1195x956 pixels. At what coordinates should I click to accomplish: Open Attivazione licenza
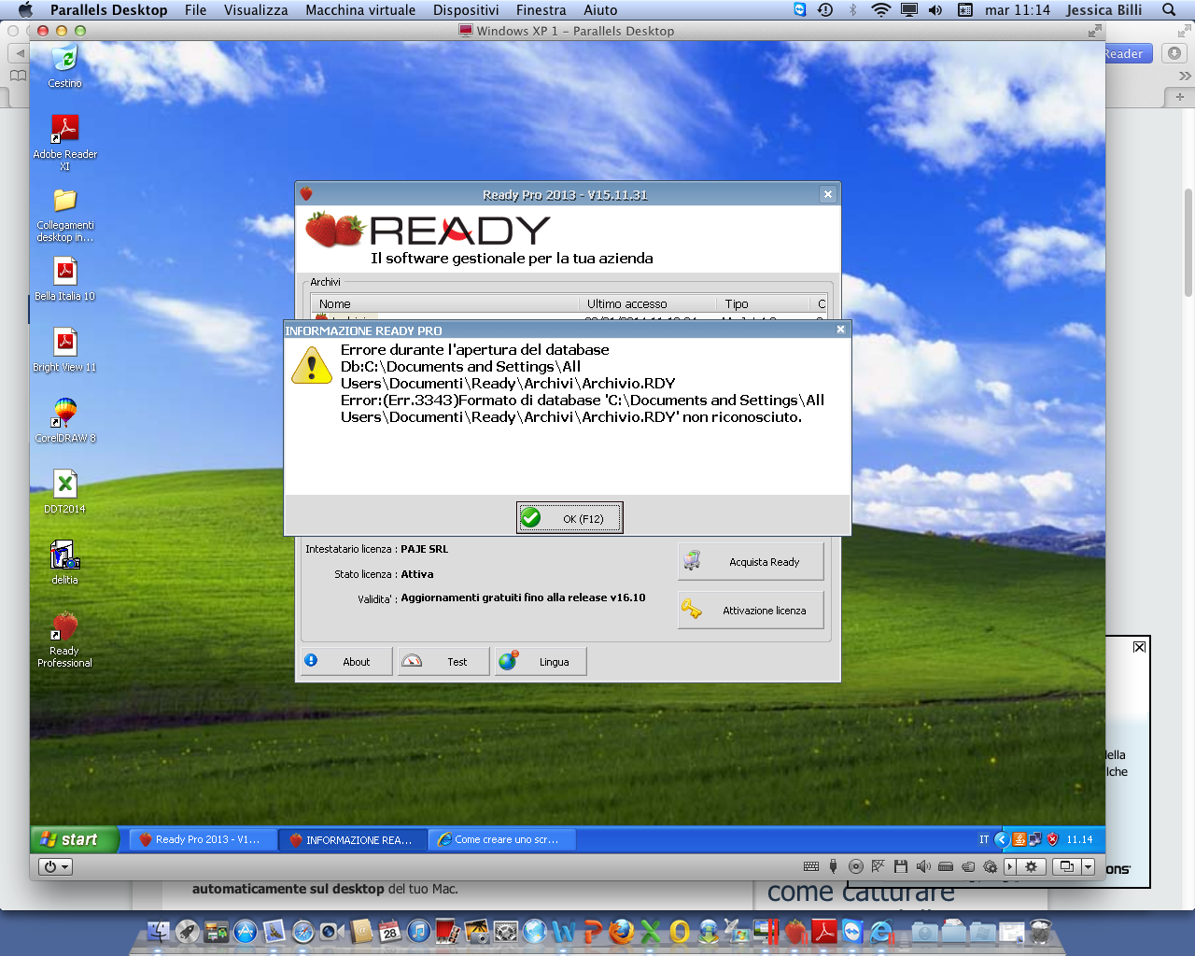click(751, 611)
